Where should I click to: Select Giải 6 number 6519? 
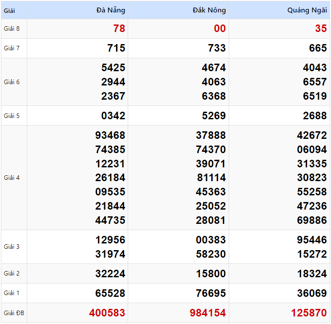[x=315, y=97]
